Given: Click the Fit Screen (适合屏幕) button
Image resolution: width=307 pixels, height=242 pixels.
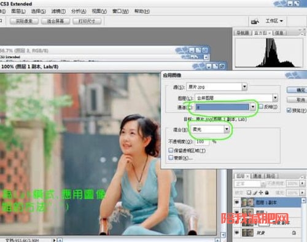Looking at the screenshot, I should pyautogui.click(x=55, y=21).
